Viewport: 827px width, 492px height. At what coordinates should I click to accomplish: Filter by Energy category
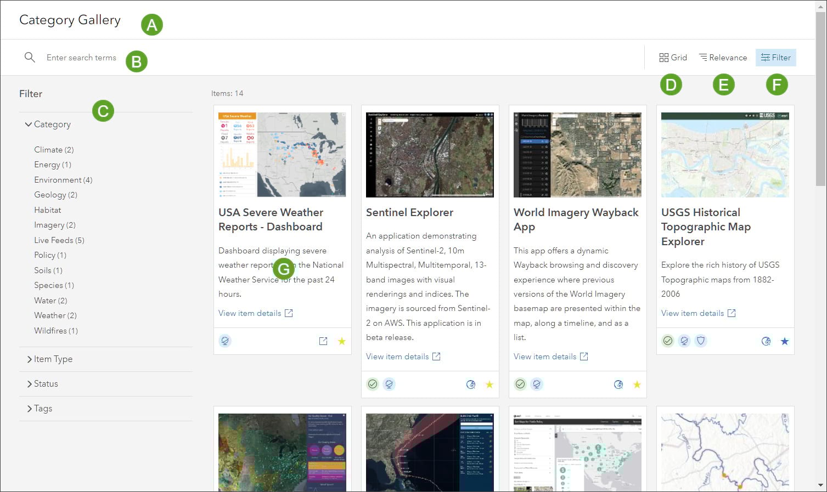point(53,165)
